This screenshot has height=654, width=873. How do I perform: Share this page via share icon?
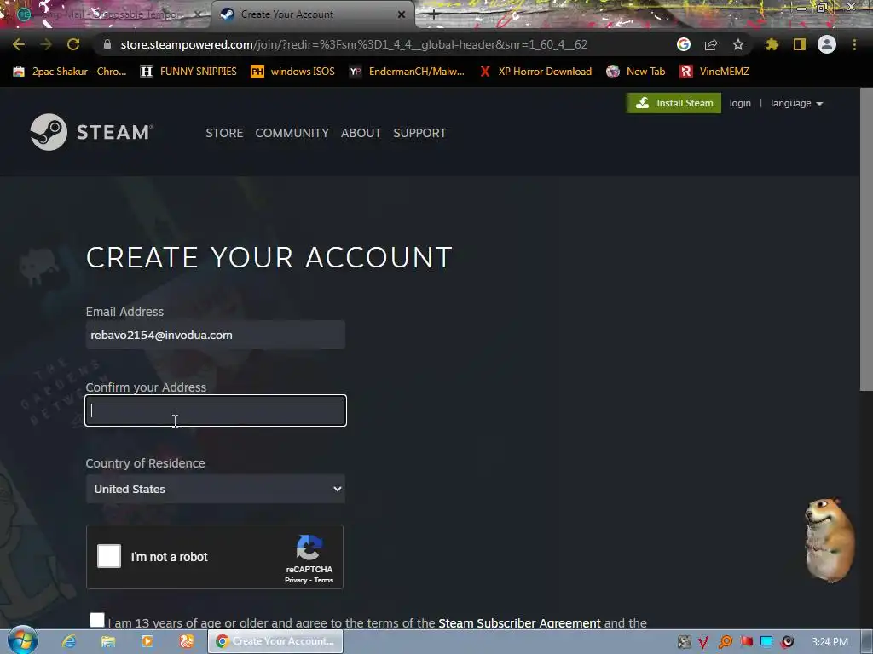click(711, 44)
